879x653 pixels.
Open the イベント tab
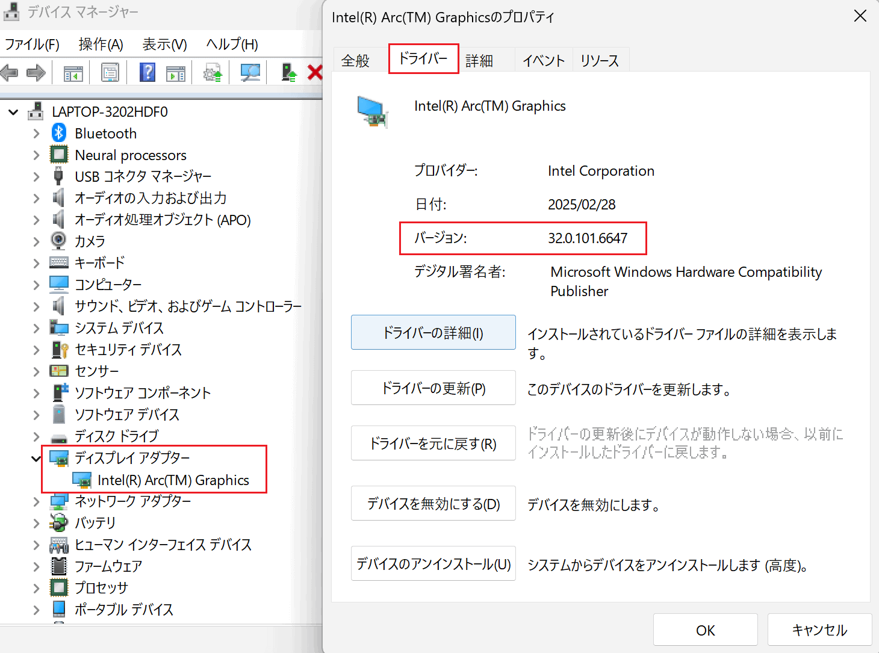pyautogui.click(x=544, y=60)
